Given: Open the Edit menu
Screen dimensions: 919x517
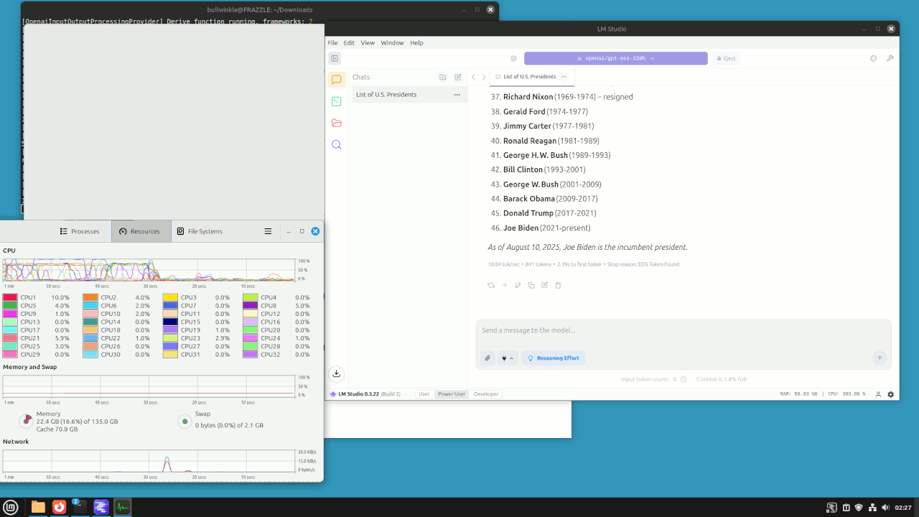Looking at the screenshot, I should [349, 43].
